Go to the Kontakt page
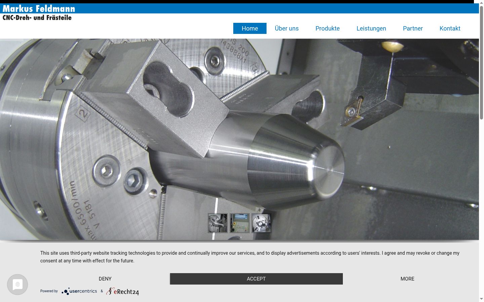Viewport: 484px width, 302px height. pos(450,29)
